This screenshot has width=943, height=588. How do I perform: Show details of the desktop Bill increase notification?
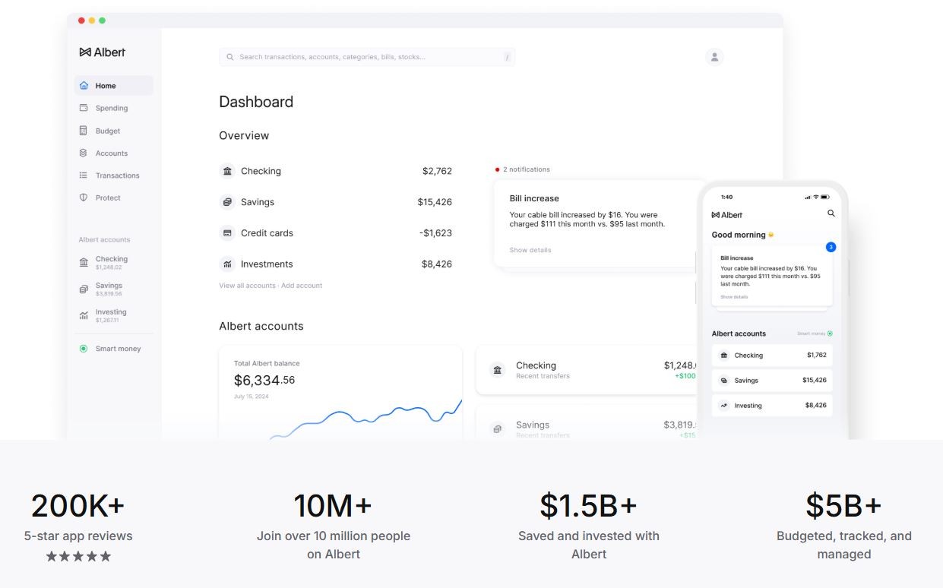pos(530,250)
